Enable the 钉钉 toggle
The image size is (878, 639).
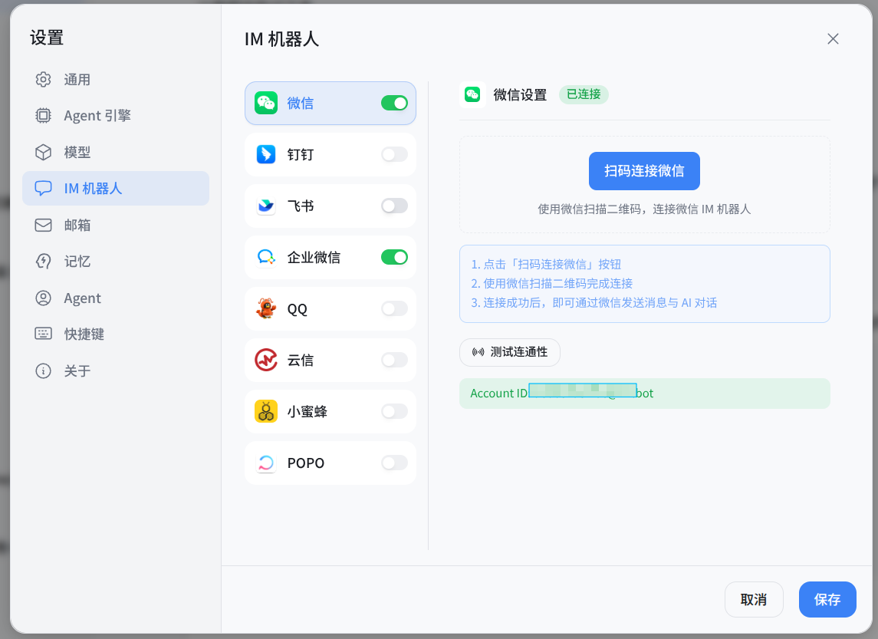pyautogui.click(x=394, y=154)
